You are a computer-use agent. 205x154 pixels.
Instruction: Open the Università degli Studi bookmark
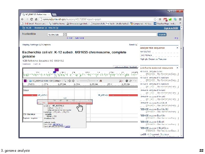coord(77,24)
